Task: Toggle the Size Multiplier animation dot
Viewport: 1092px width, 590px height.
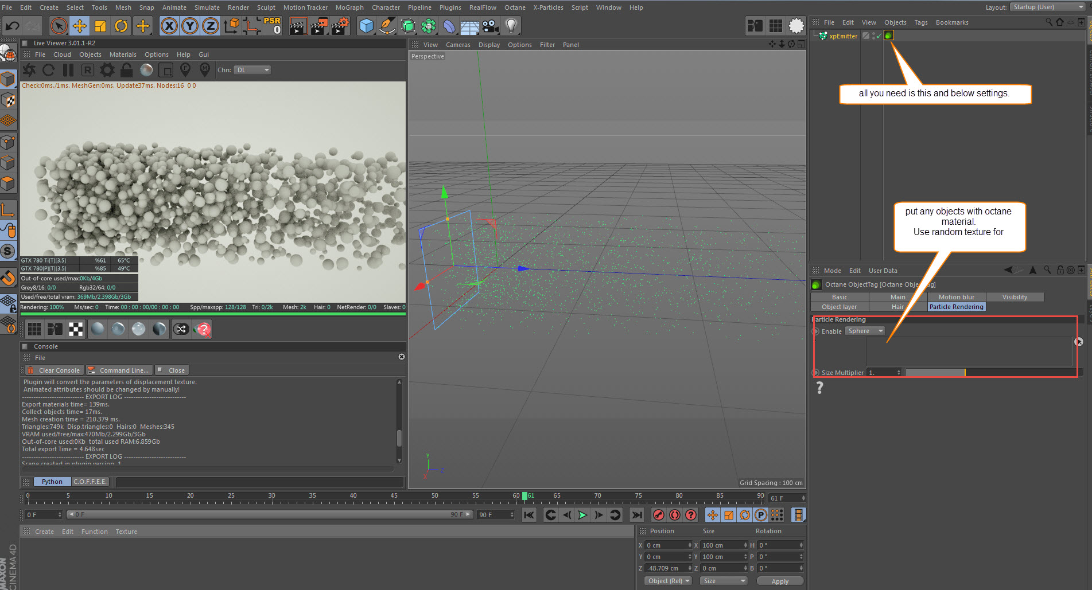Action: point(815,373)
